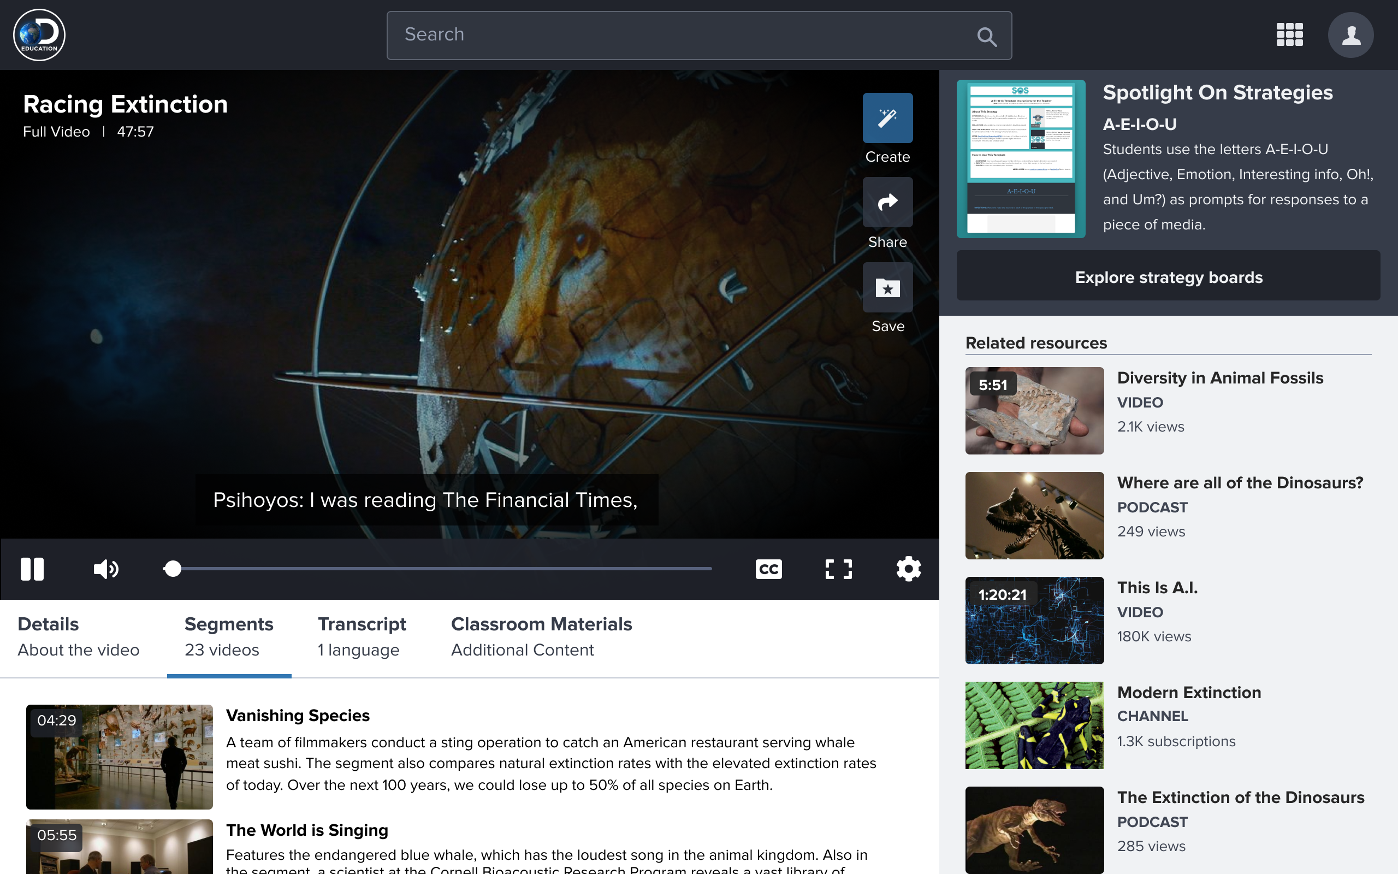Viewport: 1398px width, 874px height.
Task: Save the video to a folder
Action: click(x=887, y=287)
